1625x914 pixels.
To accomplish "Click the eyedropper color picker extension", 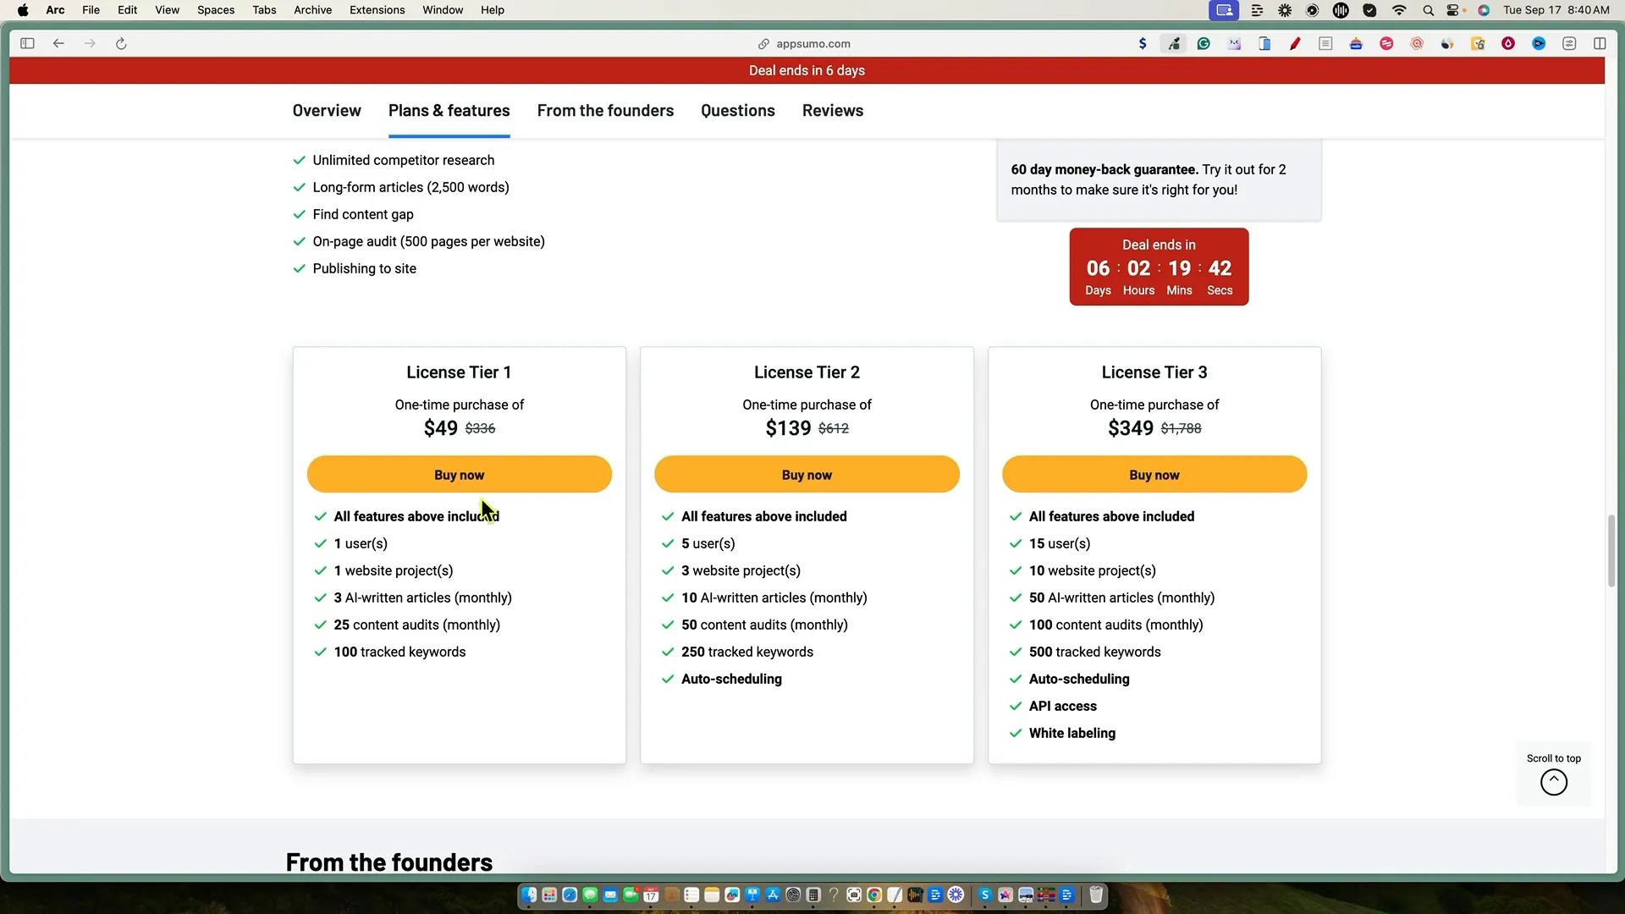I will (x=1174, y=43).
